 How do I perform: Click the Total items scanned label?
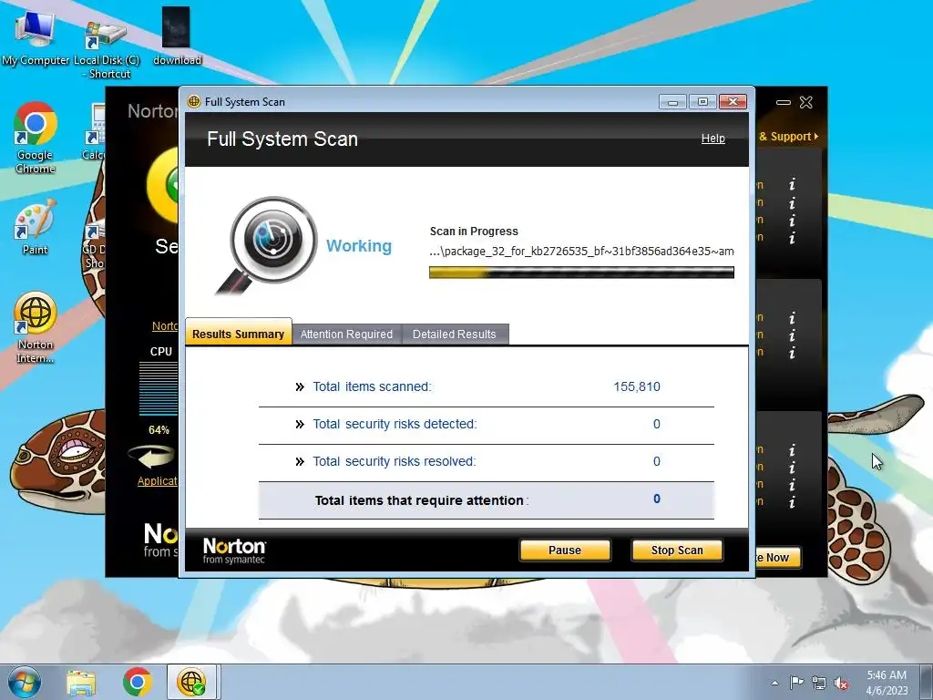(372, 386)
